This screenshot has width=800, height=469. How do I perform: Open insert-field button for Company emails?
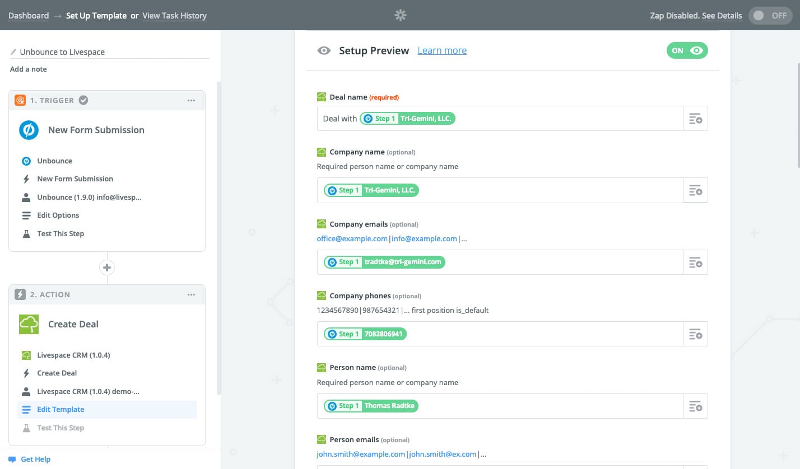[695, 262]
